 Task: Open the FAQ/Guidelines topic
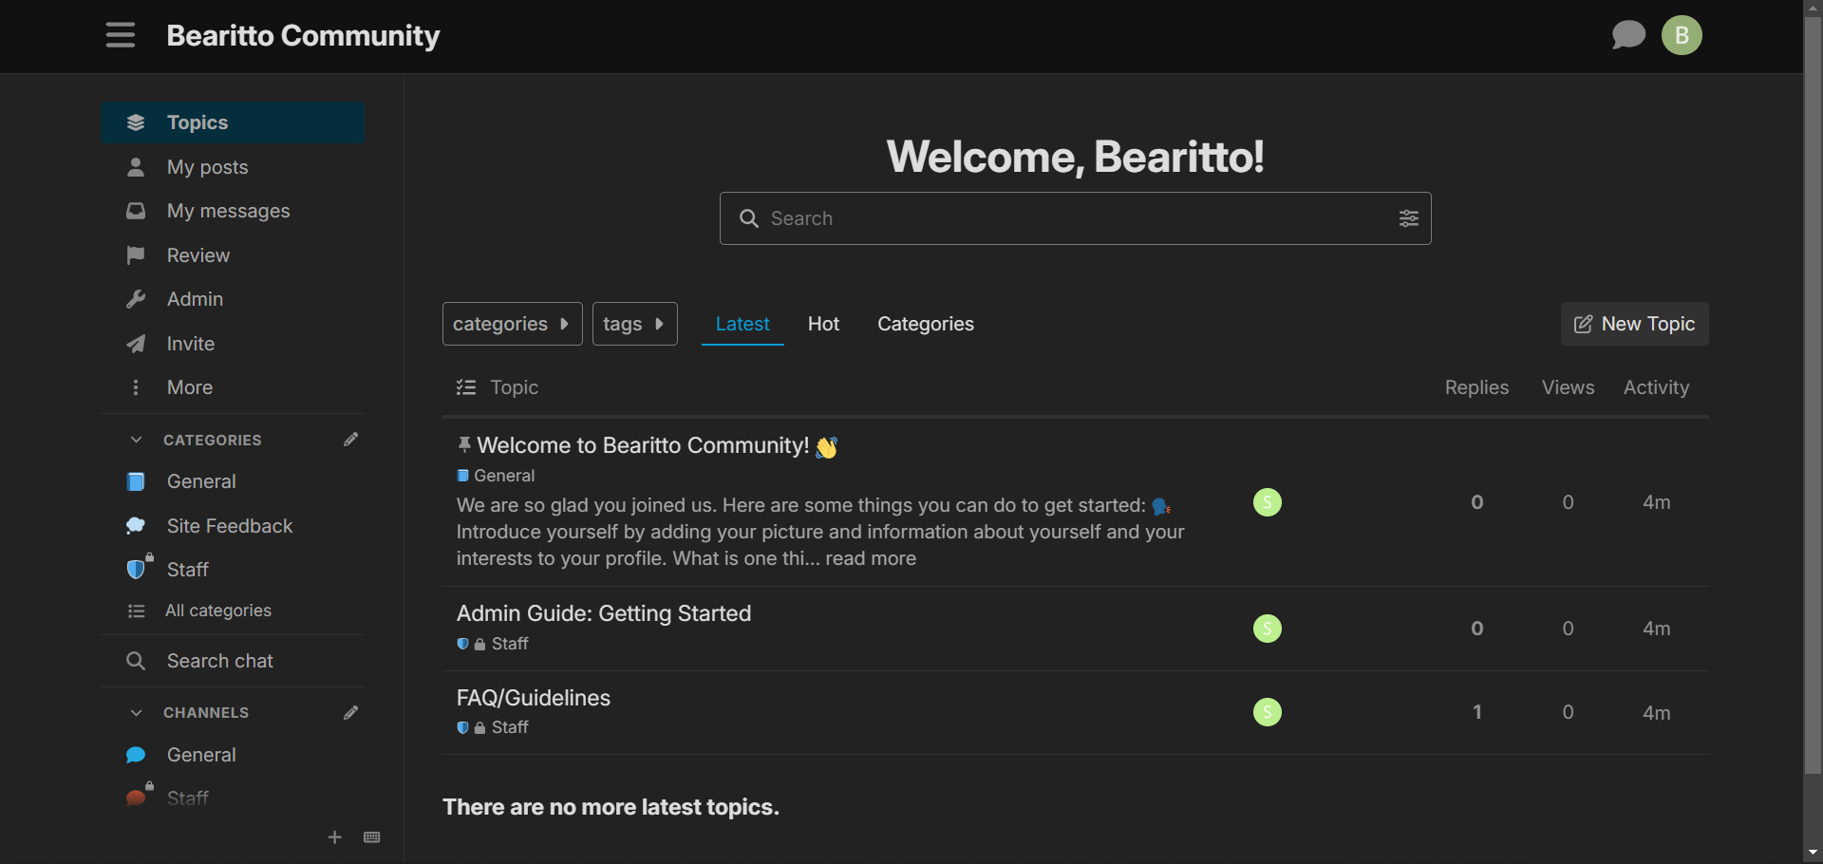click(534, 698)
